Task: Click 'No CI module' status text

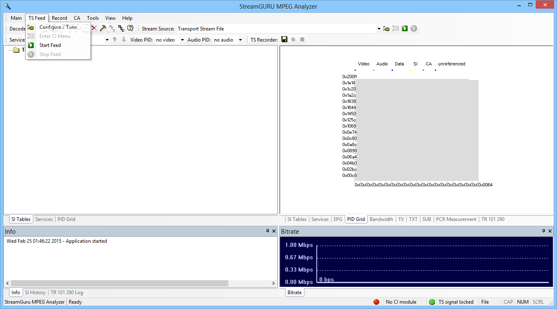Action: click(401, 302)
